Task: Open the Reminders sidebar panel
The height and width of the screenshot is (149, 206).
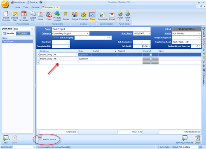Action: click(x=204, y=79)
